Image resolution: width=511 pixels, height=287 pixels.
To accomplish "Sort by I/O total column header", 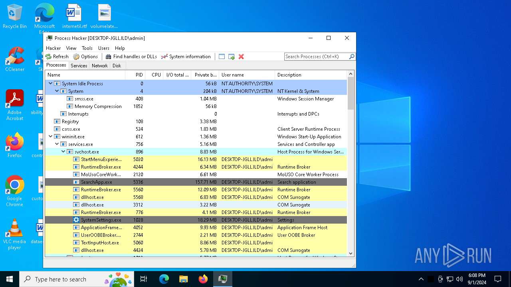I will (x=177, y=75).
